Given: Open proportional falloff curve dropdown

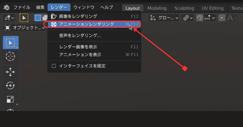Looking at the screenshot, I should [232, 18].
